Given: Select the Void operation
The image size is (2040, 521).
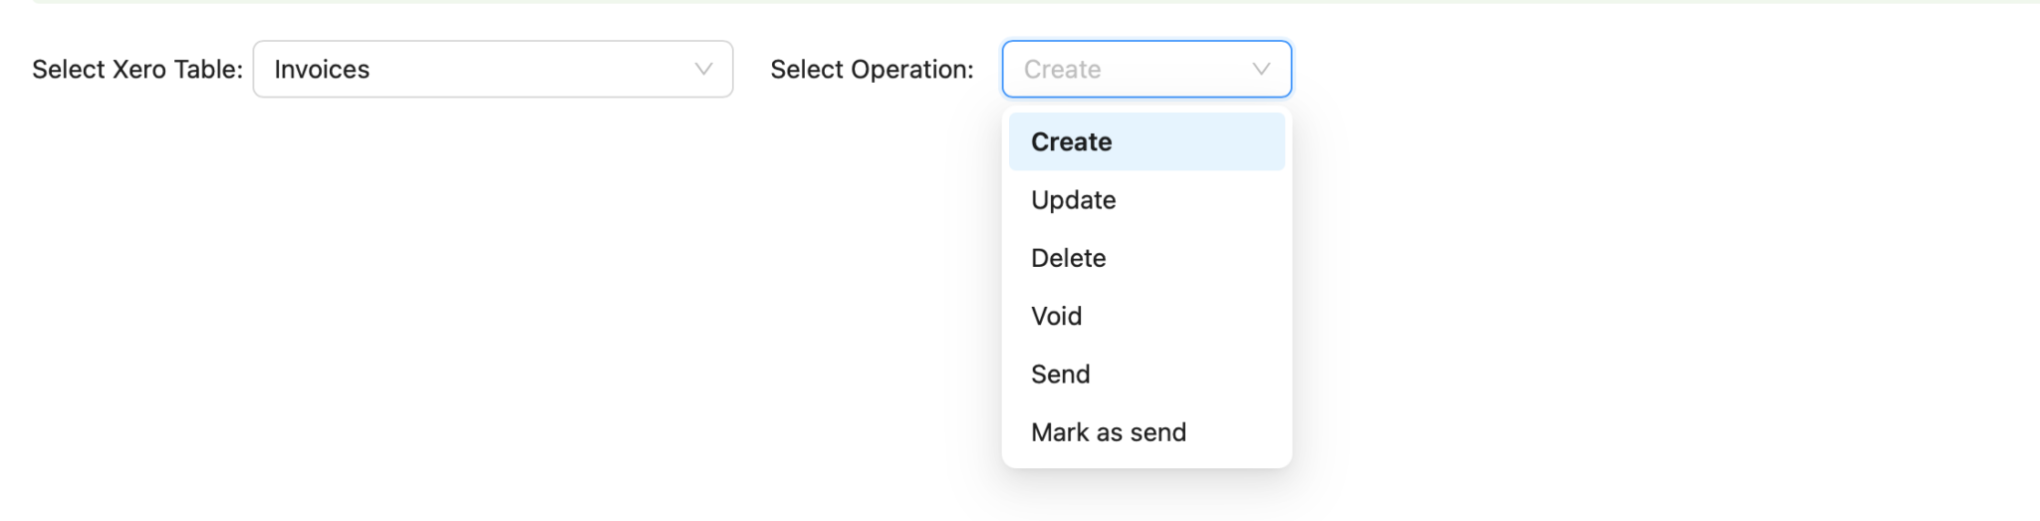Looking at the screenshot, I should pos(1147,316).
